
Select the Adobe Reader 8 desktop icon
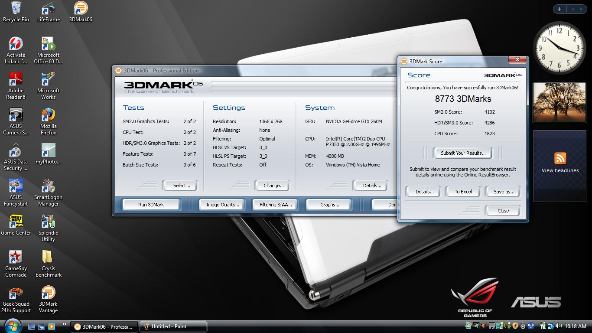point(16,86)
